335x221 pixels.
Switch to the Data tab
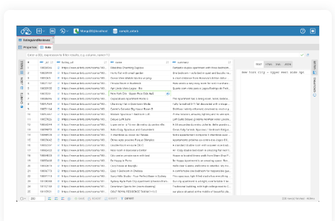[x=46, y=47]
